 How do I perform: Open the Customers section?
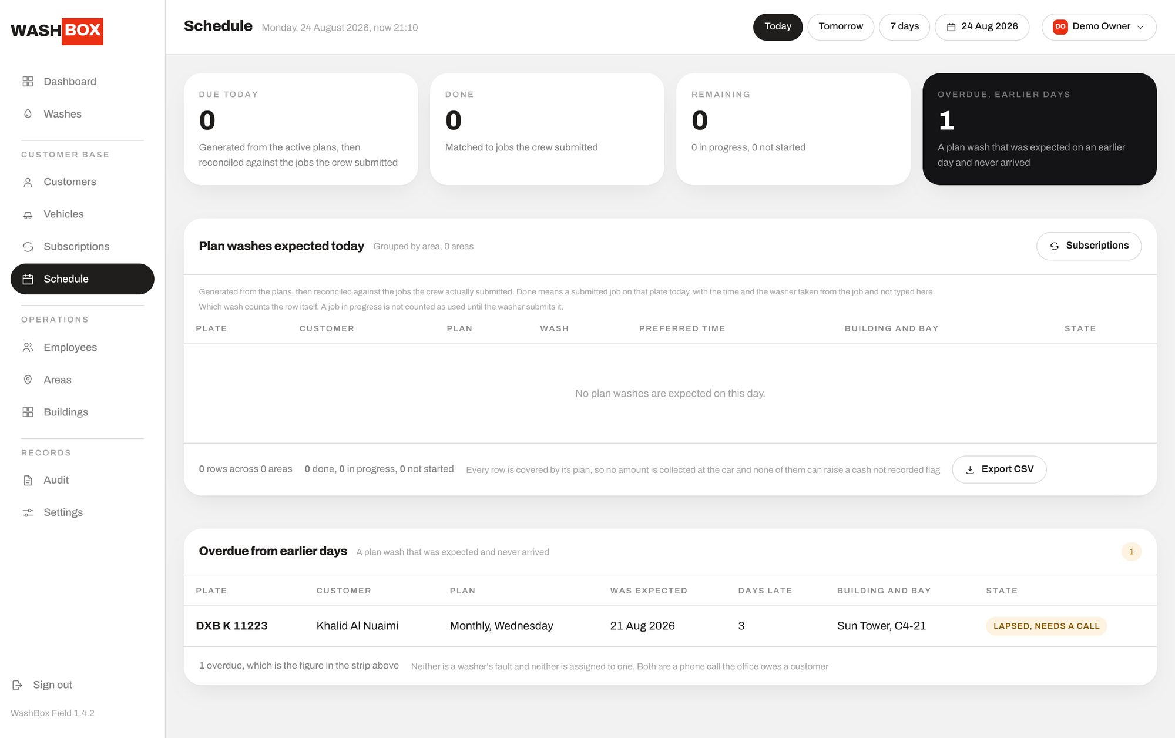[82, 182]
